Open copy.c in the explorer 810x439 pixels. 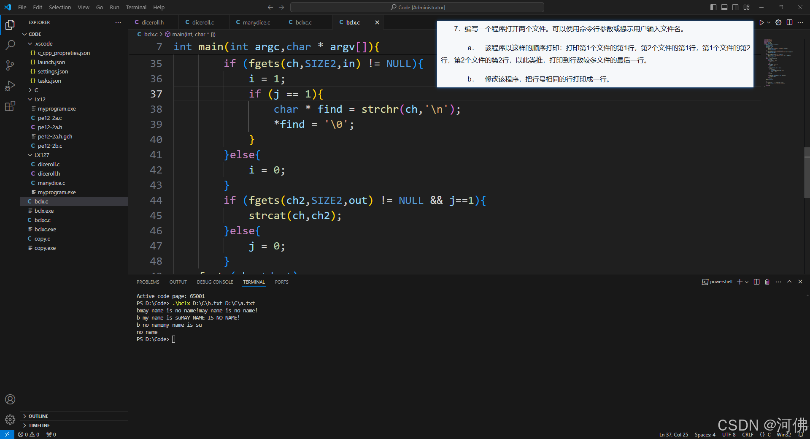pos(74,238)
